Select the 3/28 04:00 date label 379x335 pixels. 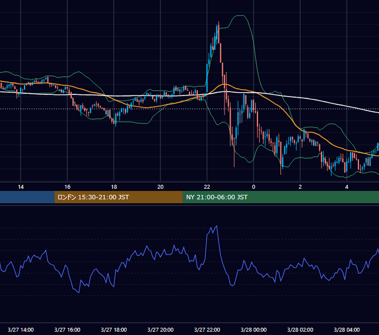pos(347,329)
